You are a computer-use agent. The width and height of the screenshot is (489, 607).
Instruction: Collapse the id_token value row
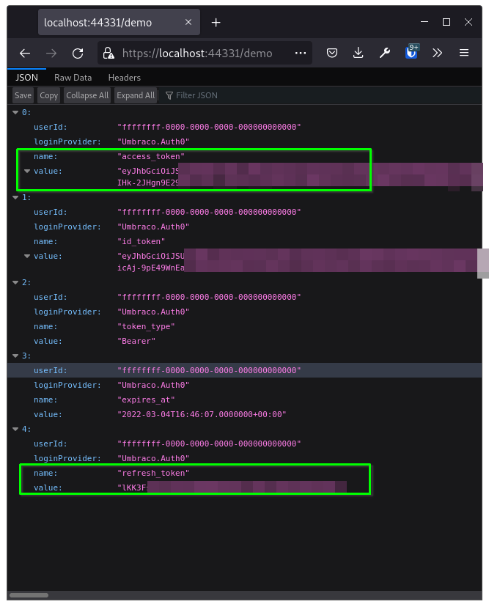[x=28, y=257]
